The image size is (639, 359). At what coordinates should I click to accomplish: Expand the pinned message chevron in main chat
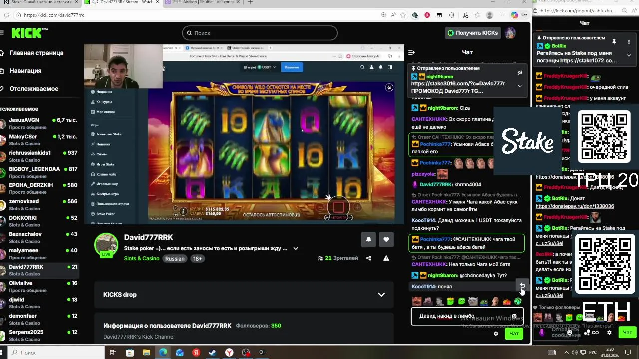(520, 86)
